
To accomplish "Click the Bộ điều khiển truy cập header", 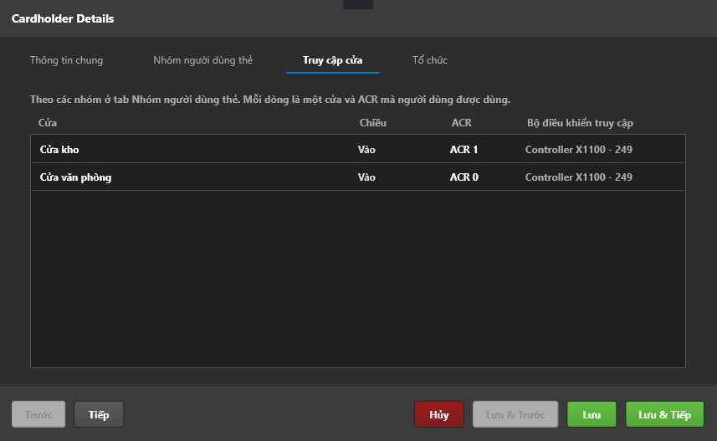I will [x=580, y=123].
